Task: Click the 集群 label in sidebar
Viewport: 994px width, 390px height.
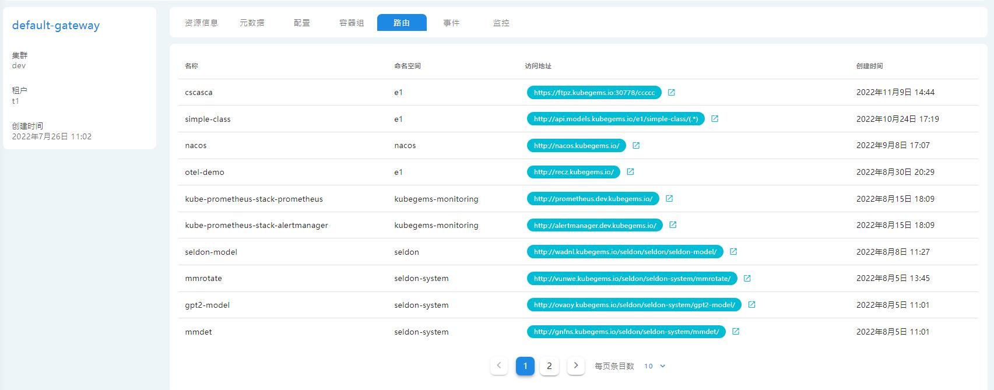Action: pos(20,55)
